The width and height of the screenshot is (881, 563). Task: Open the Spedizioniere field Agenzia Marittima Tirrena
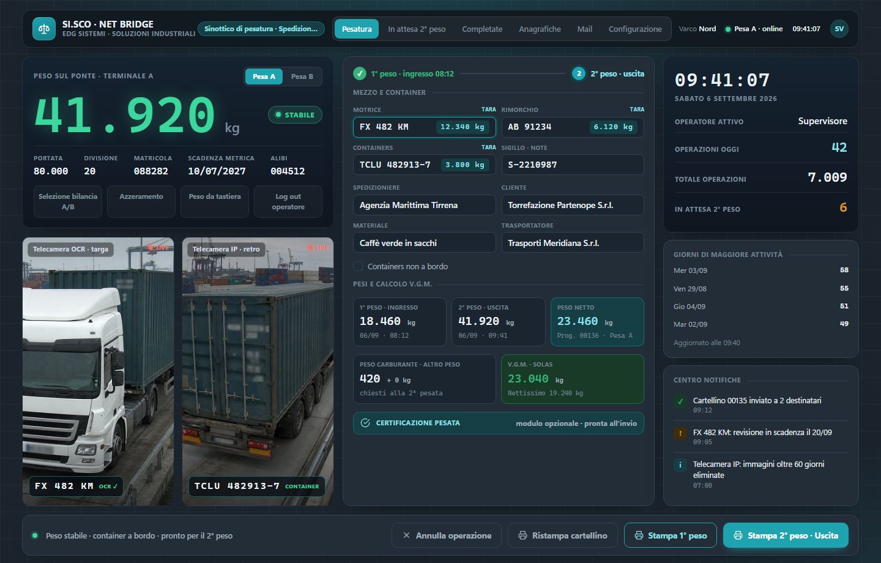(424, 205)
